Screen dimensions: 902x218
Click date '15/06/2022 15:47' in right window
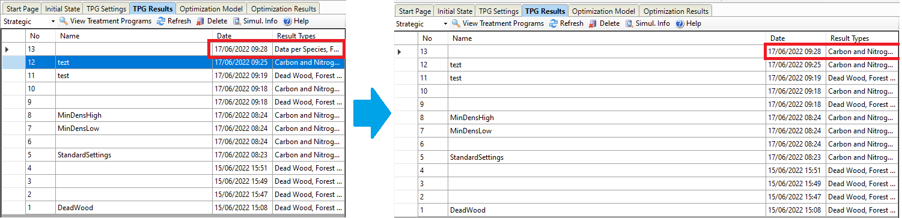coord(796,197)
